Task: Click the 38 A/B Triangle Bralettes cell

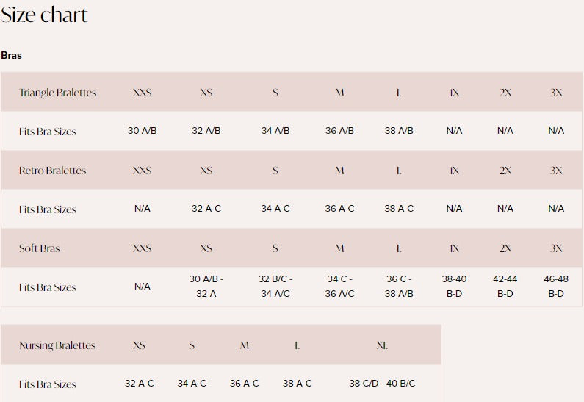Action: point(399,131)
